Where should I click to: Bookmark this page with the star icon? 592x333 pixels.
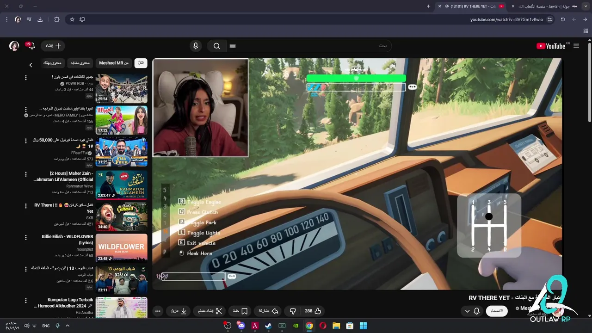pos(72,19)
